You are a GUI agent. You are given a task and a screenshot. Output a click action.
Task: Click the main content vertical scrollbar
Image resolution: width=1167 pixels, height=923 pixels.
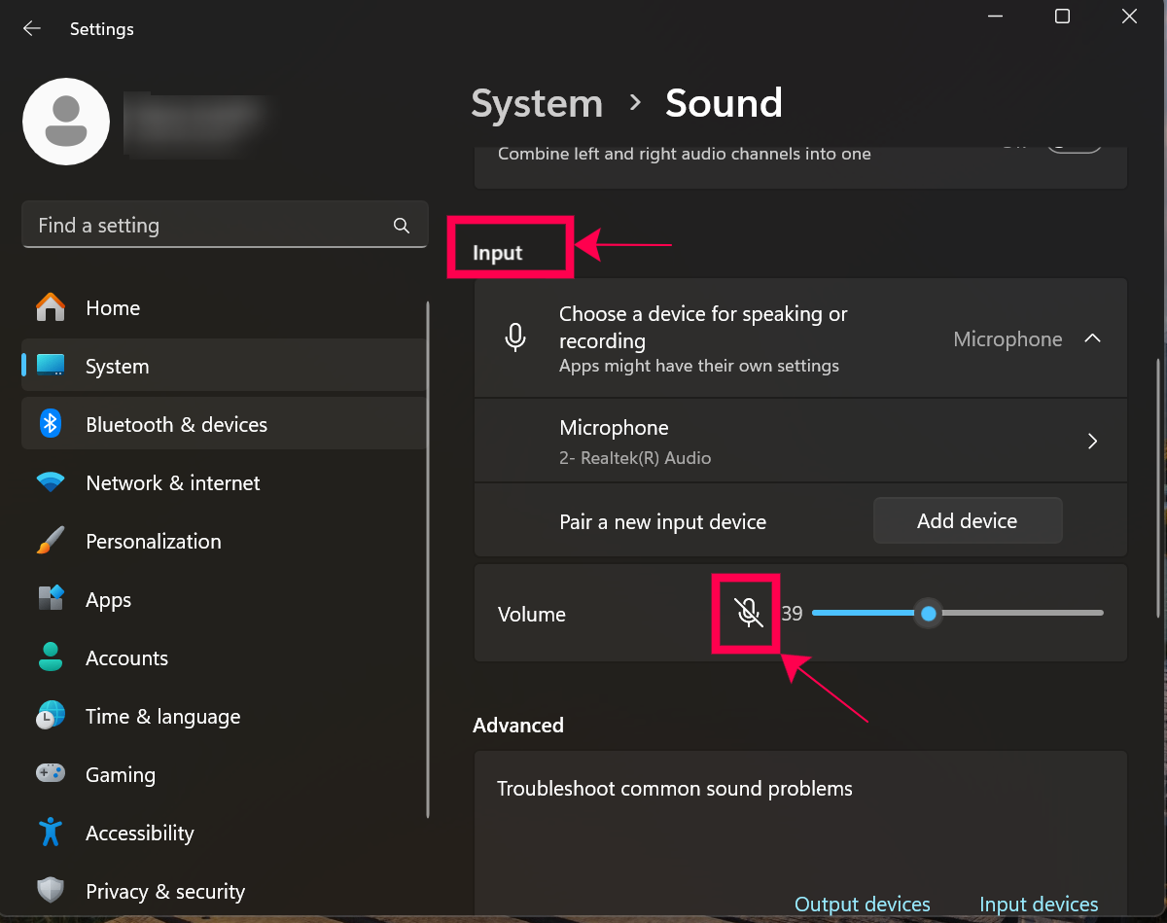point(1156,486)
